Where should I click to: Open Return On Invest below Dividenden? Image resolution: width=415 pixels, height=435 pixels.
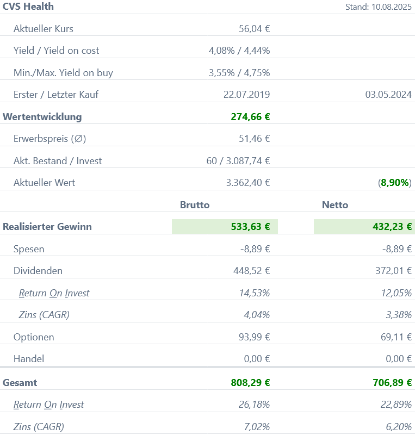click(x=54, y=293)
